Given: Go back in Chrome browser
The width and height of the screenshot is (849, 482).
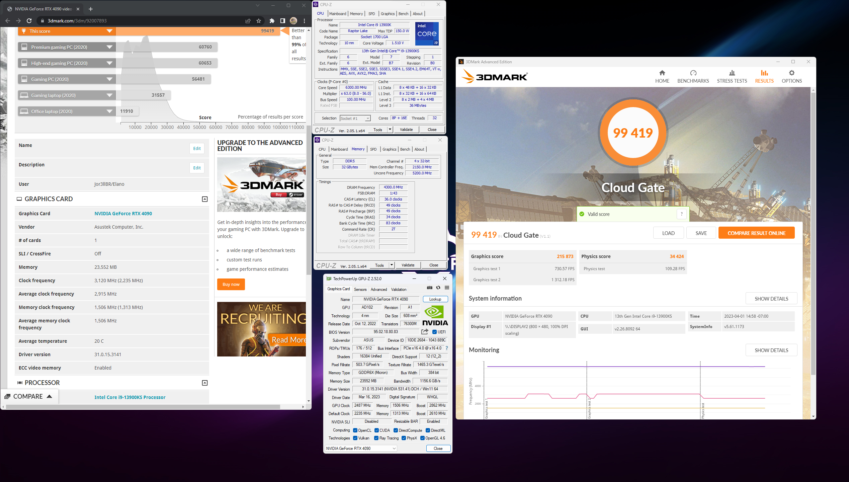Looking at the screenshot, I should tap(7, 21).
